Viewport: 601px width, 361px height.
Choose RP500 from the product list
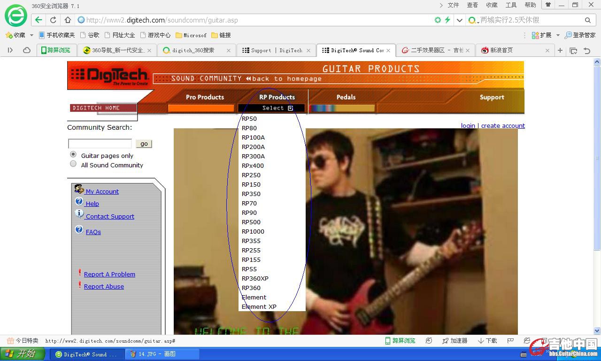(251, 222)
